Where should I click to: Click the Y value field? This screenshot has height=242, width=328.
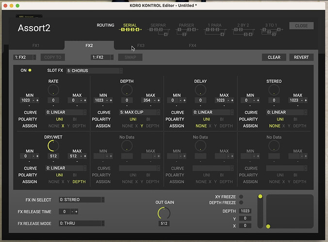click(245, 218)
